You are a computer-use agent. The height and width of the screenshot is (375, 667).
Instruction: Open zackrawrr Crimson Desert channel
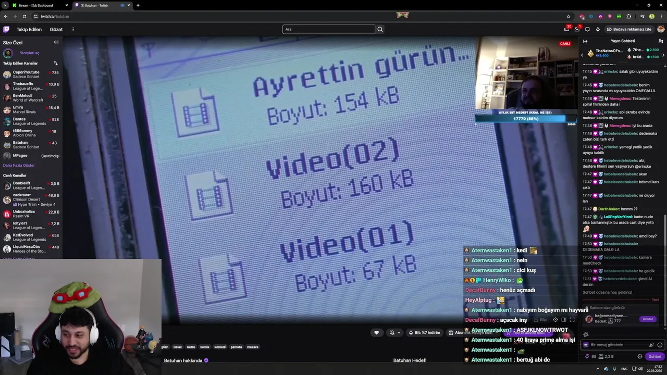pos(31,199)
